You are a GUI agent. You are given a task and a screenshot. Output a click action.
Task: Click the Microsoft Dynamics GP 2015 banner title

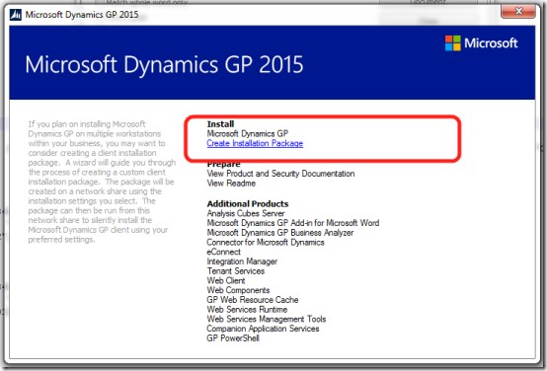click(164, 65)
